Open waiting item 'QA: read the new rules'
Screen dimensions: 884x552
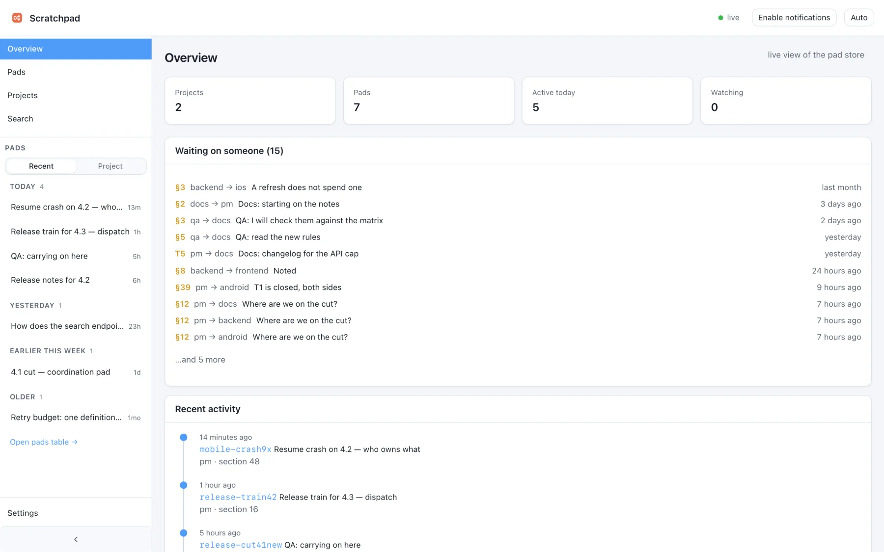point(518,237)
